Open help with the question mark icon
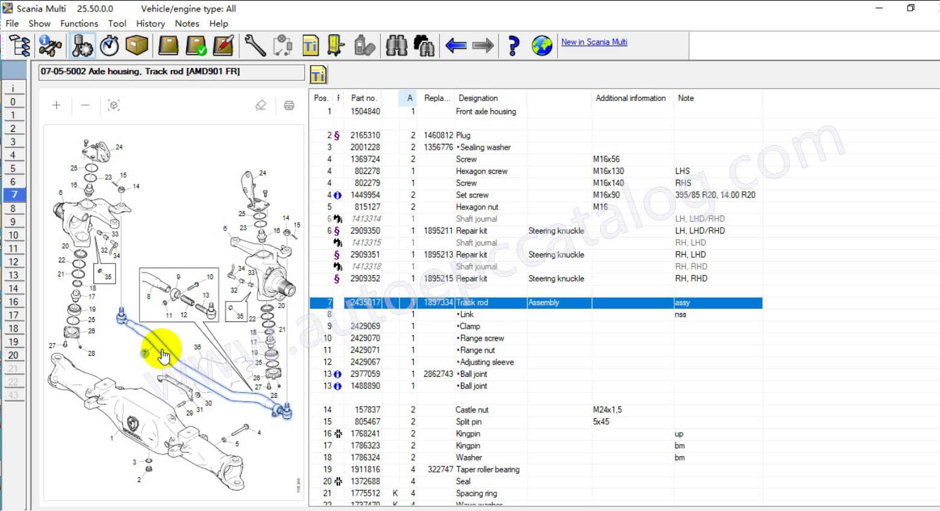The width and height of the screenshot is (940, 511). [x=513, y=46]
